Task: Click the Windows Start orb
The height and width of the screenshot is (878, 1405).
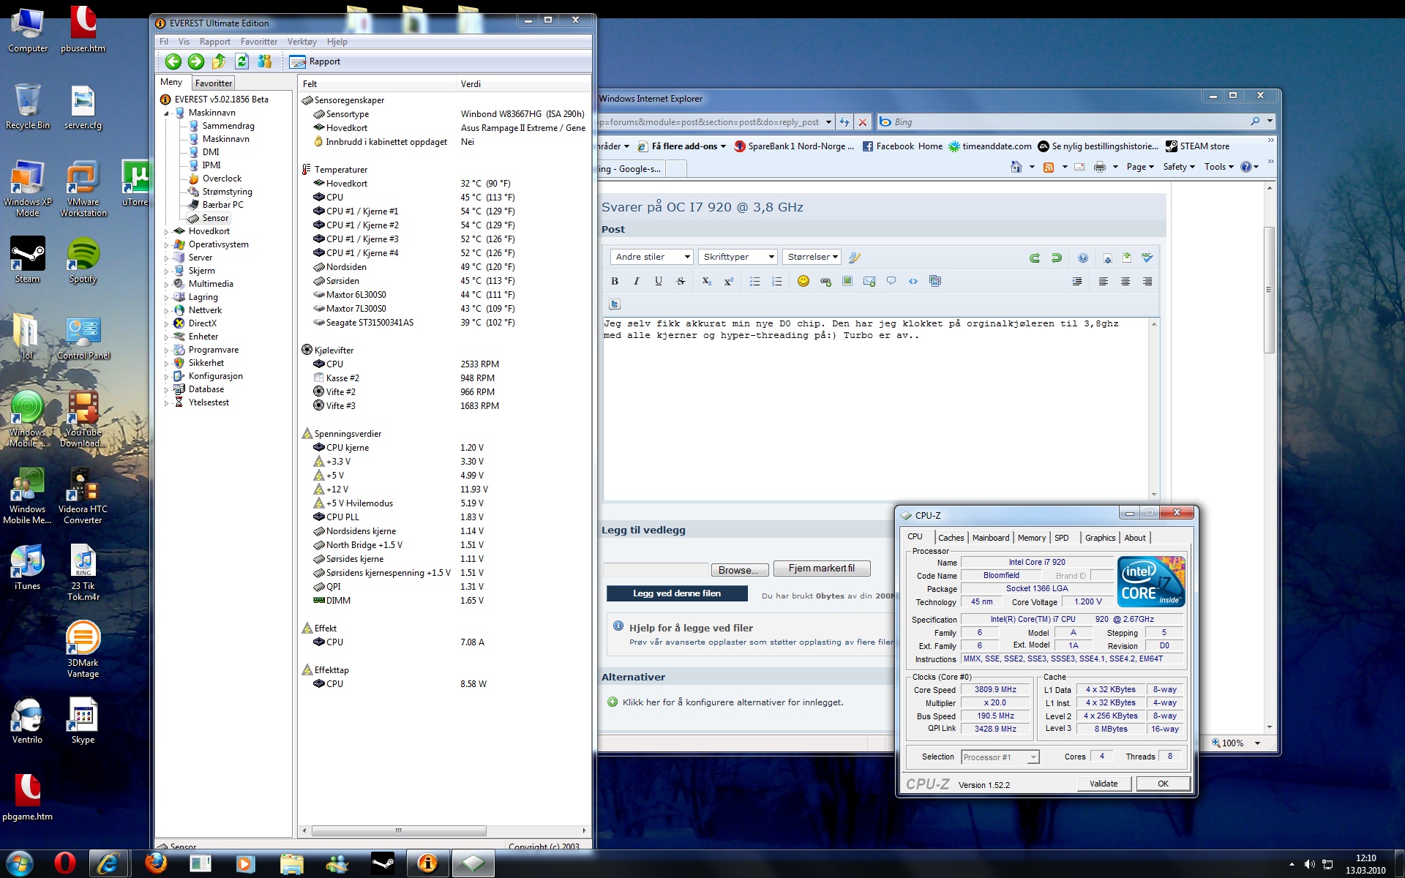Action: coord(19,863)
